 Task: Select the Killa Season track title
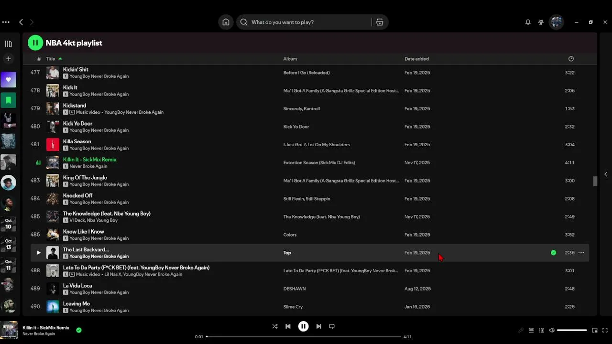[77, 141]
